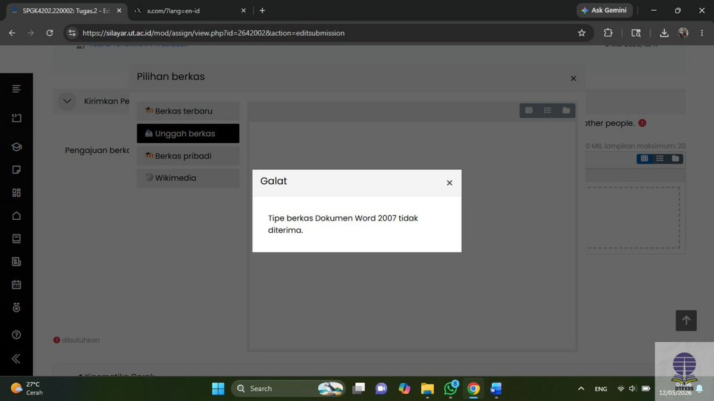Click red help icon beside other people
The width and height of the screenshot is (714, 401).
tap(642, 123)
